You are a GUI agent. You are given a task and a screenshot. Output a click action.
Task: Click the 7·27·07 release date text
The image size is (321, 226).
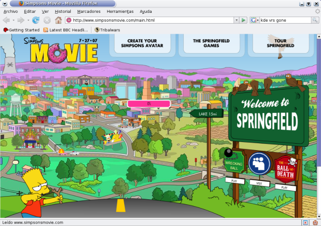[x=88, y=41]
